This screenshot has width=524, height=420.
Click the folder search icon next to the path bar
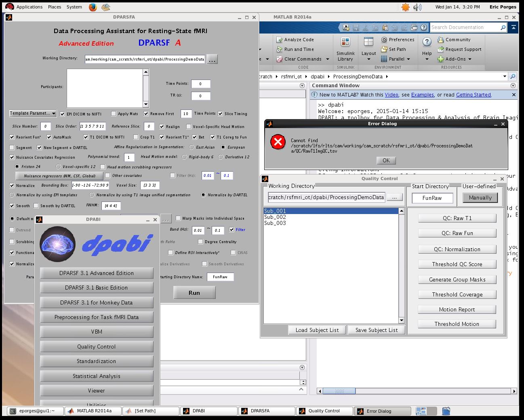point(513,76)
